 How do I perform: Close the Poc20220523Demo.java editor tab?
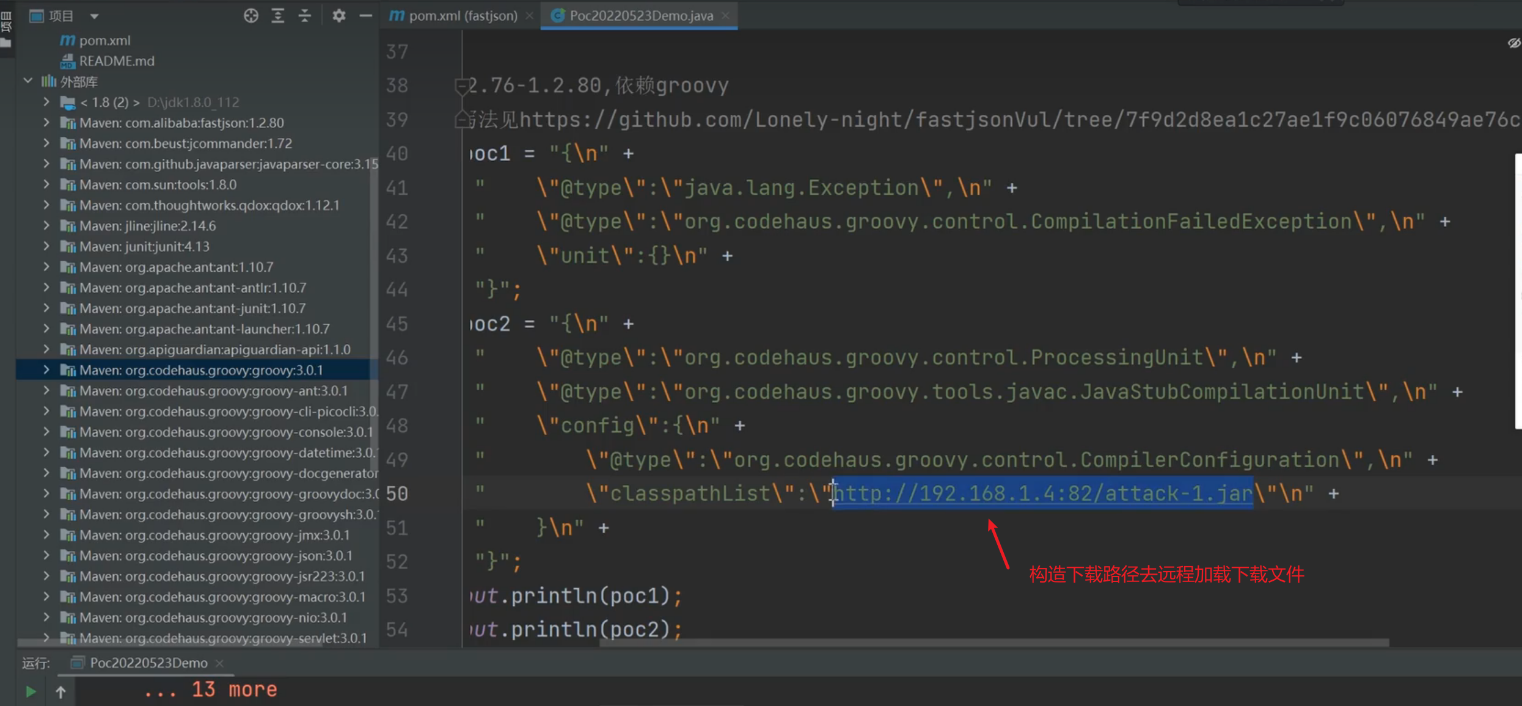[725, 16]
